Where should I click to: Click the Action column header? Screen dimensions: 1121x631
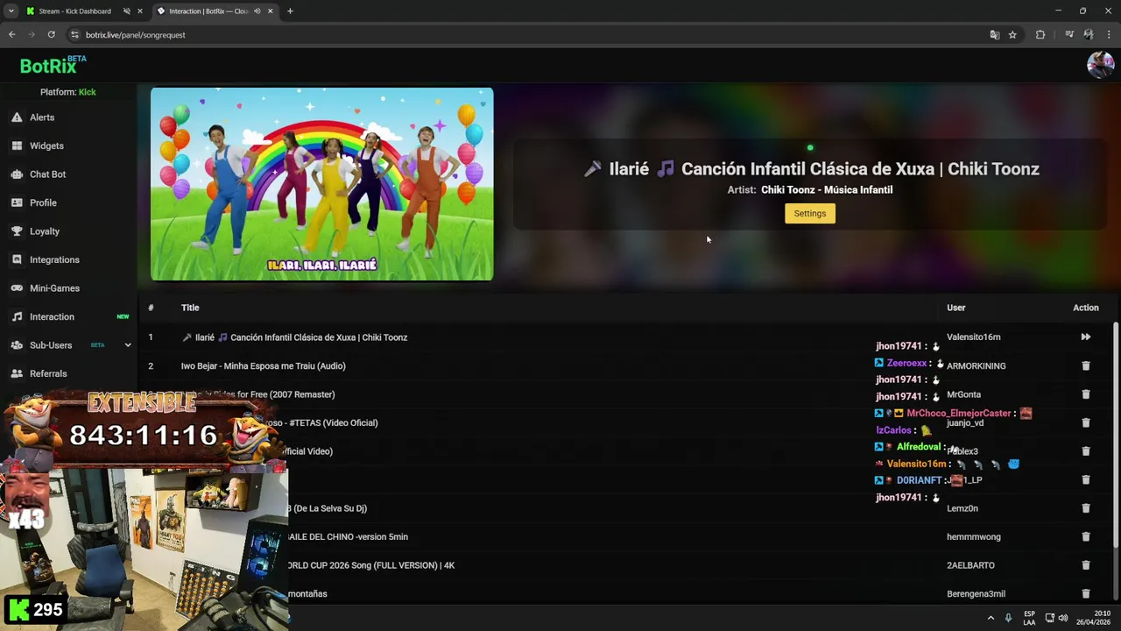pos(1086,308)
